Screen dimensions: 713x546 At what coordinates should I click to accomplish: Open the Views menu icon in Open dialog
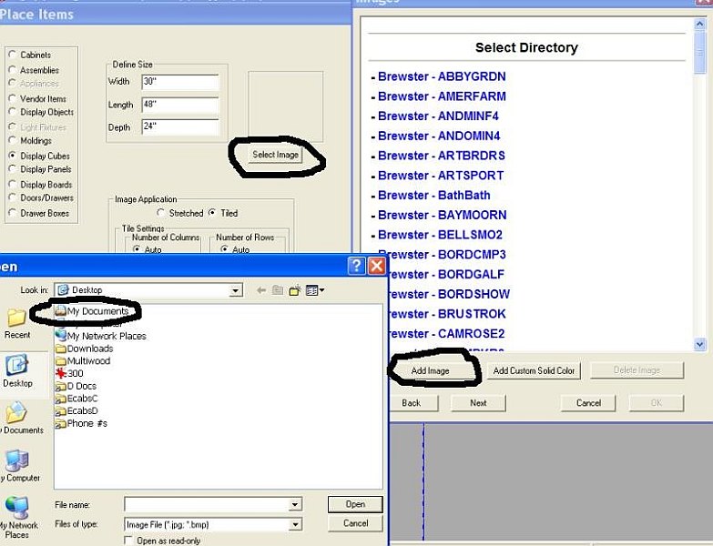(x=315, y=290)
